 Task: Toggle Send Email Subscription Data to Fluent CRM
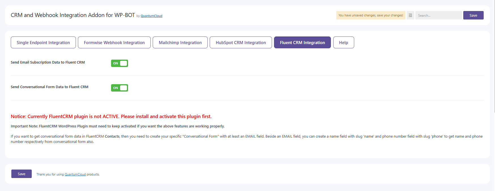[x=120, y=63]
